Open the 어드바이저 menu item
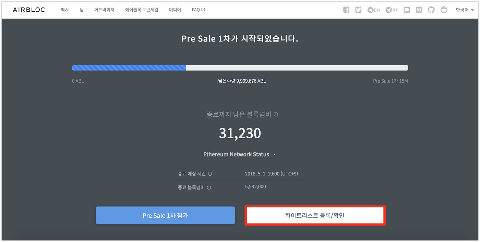Image resolution: width=480 pixels, height=242 pixels. coord(104,10)
